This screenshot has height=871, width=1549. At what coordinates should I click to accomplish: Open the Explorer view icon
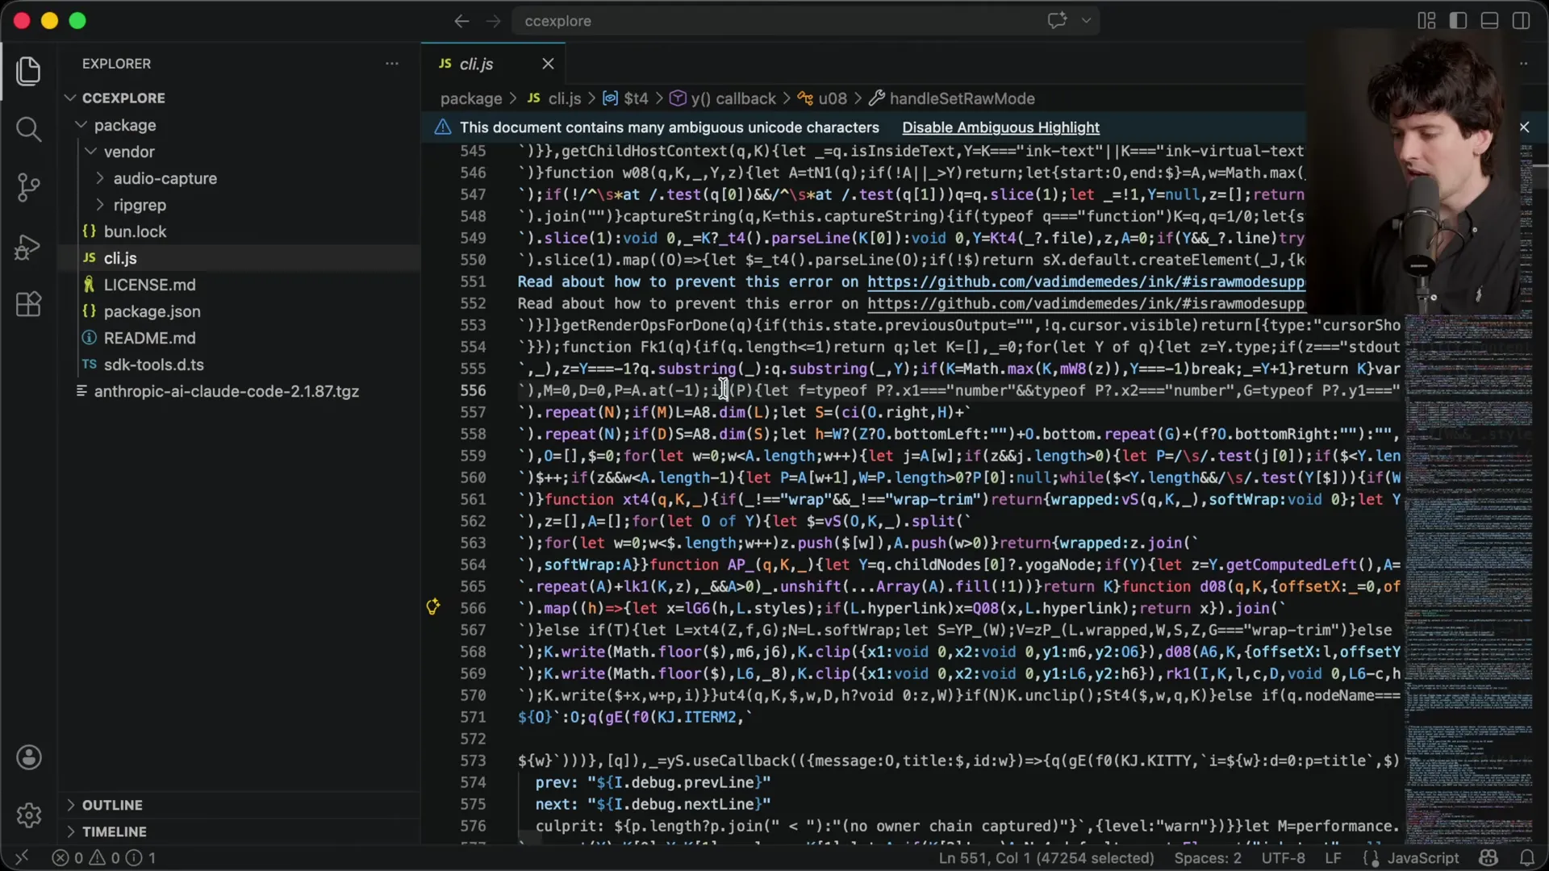coord(29,71)
